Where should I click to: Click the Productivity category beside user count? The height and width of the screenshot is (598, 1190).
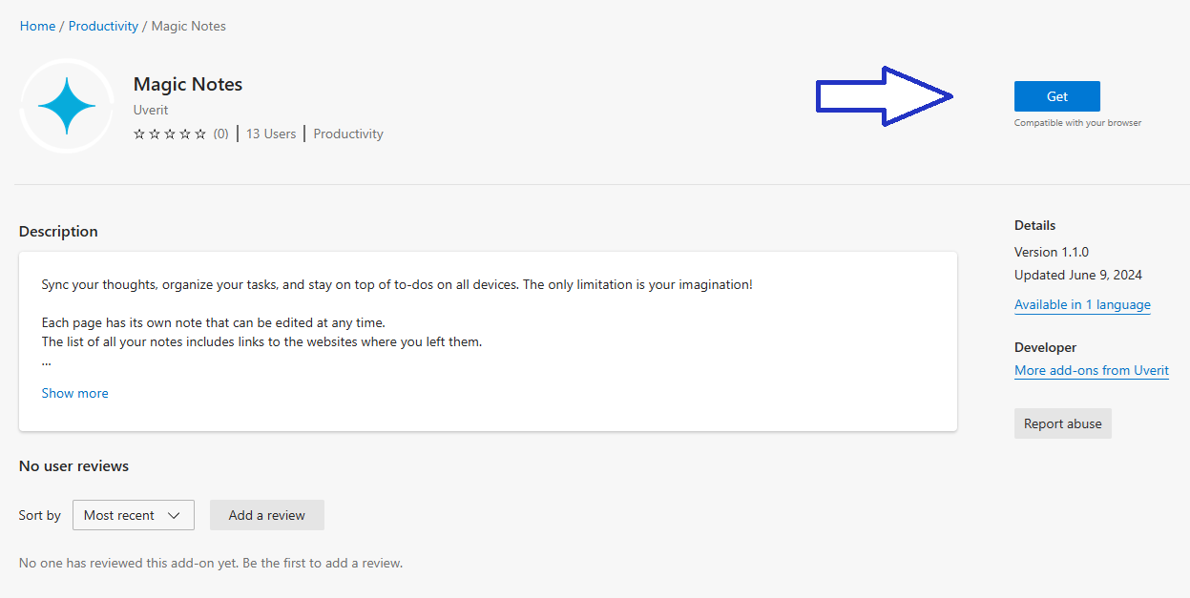point(347,134)
